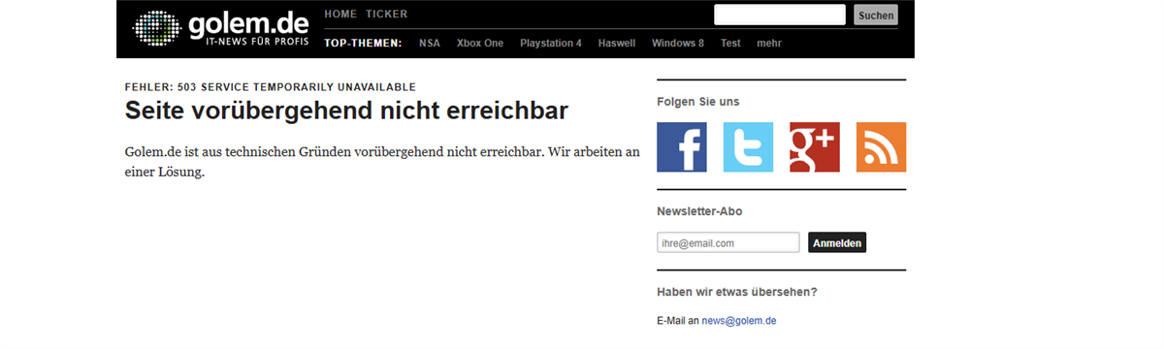Open the RSS feed icon
This screenshot has width=1164, height=349.
[881, 147]
